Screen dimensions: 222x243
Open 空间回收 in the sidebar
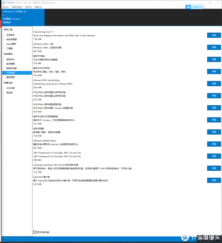[x=10, y=35]
